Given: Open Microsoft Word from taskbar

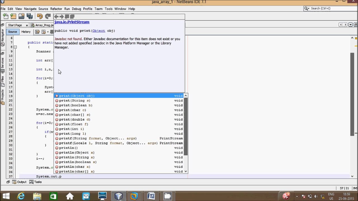Looking at the screenshot, I should click(151, 196).
